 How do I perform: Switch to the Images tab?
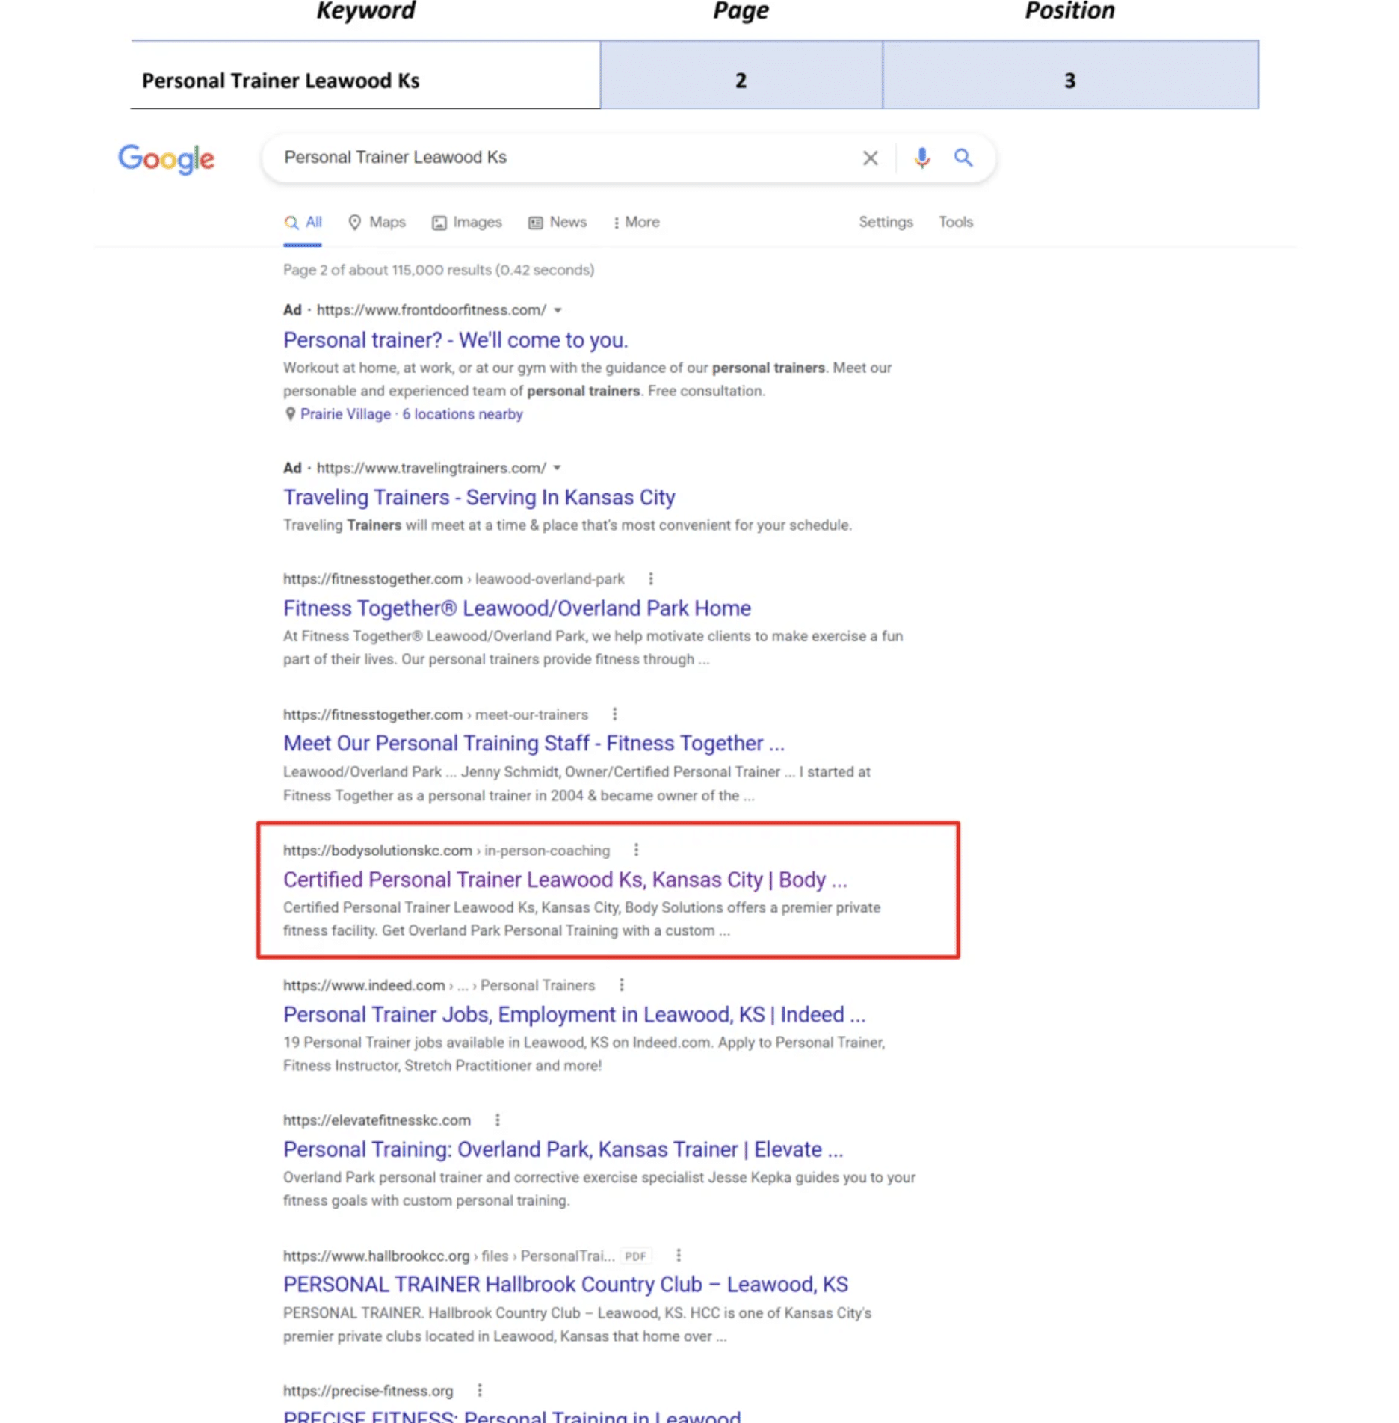click(466, 223)
